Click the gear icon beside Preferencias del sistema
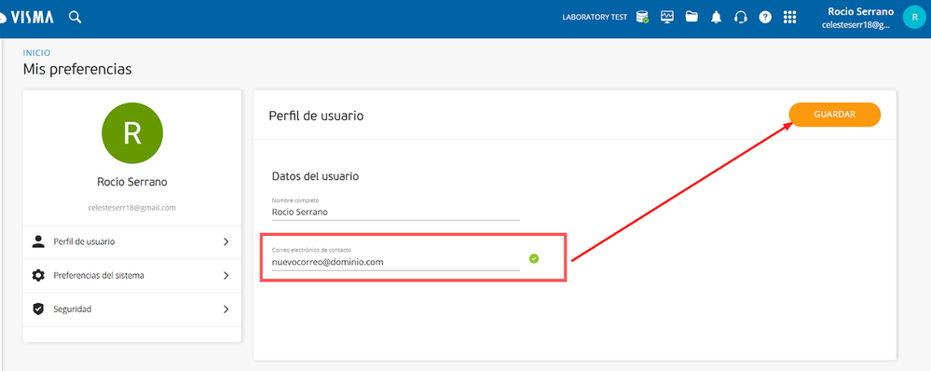 coord(38,275)
